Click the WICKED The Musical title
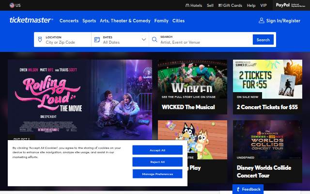Screen dimensions: 310x194 click(188, 107)
